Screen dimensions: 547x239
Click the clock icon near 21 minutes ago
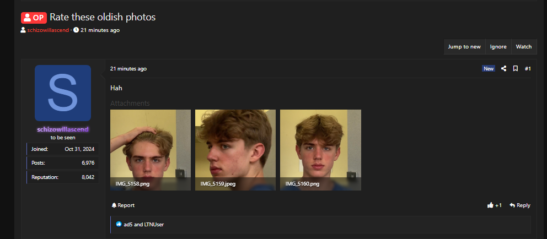pyautogui.click(x=76, y=30)
